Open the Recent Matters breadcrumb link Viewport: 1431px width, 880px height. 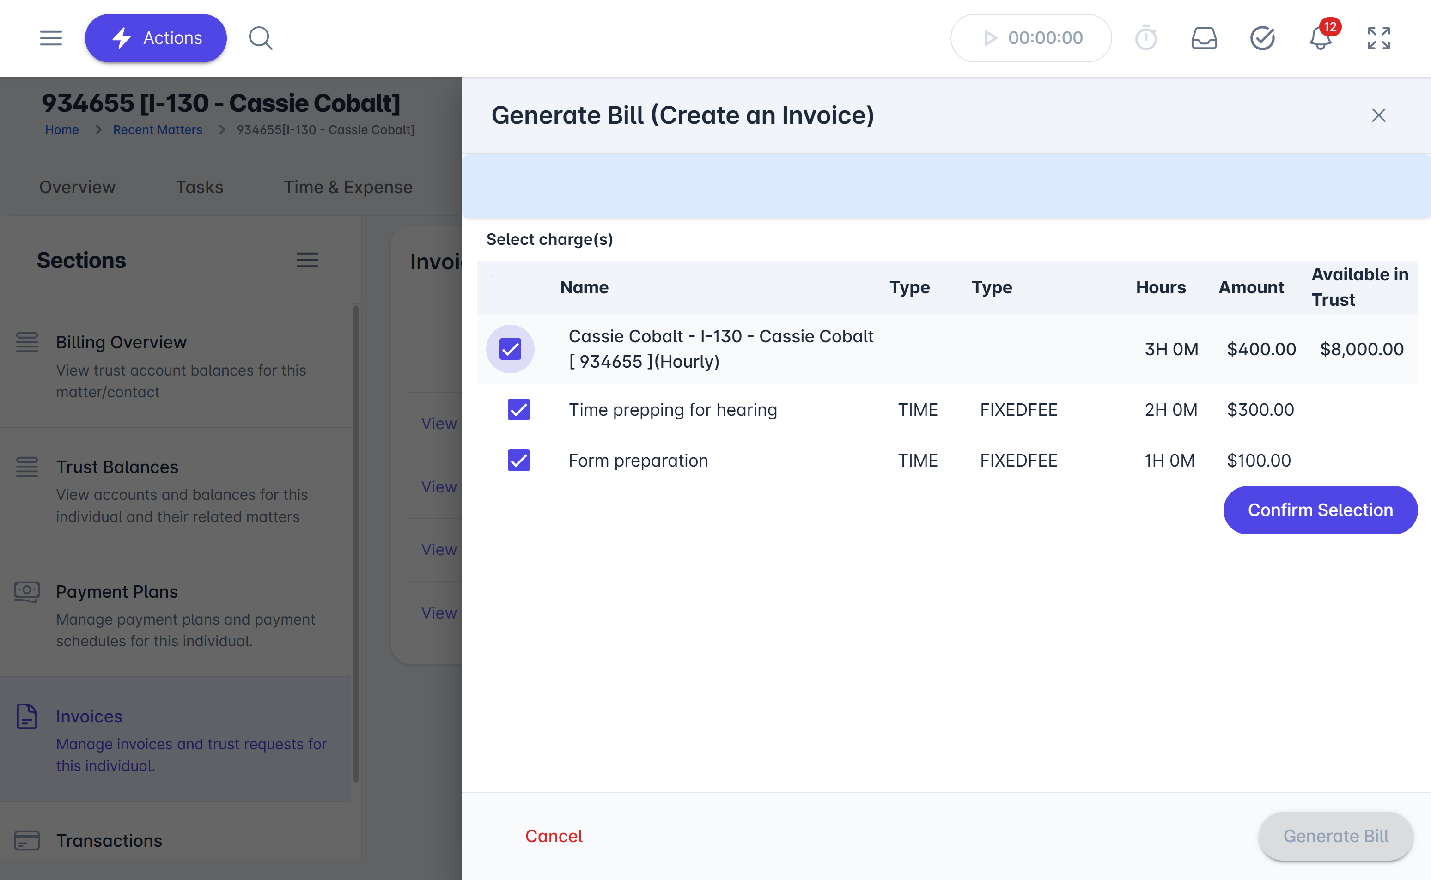158,130
